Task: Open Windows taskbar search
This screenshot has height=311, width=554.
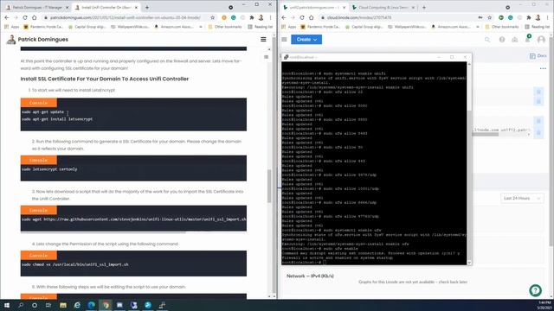Action: click(21, 305)
